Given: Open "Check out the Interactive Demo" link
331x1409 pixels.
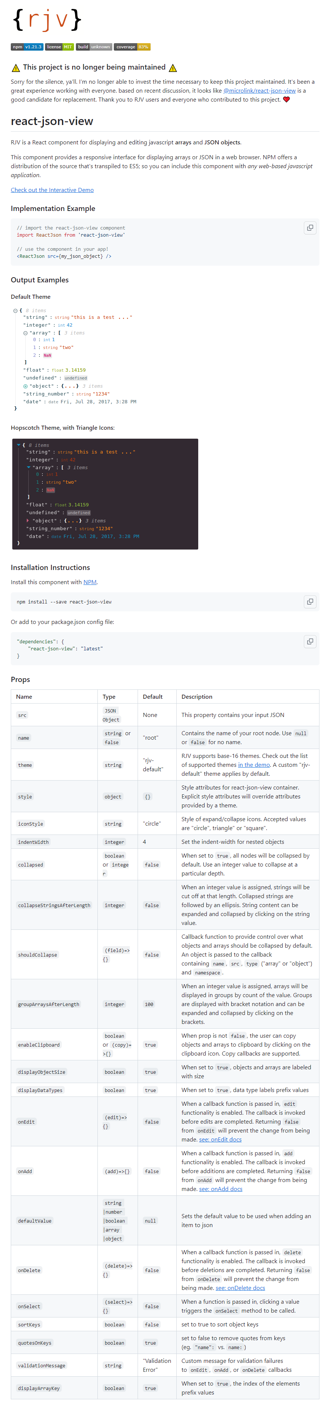Looking at the screenshot, I should click(52, 190).
